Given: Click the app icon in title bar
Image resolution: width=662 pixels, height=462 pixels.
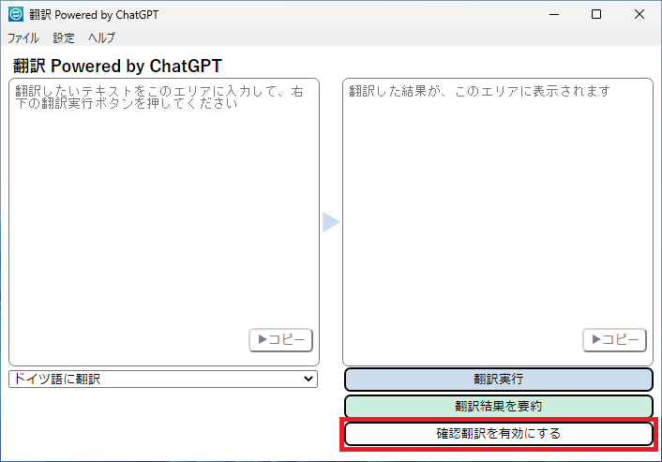Looking at the screenshot, I should click(x=16, y=14).
